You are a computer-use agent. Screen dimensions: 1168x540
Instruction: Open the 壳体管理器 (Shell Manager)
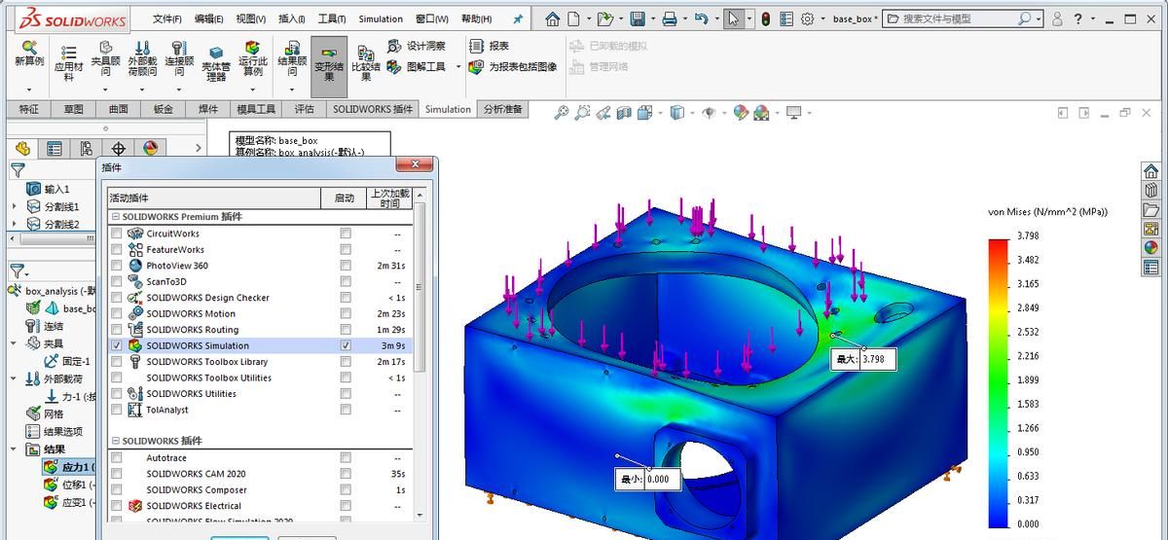click(215, 64)
